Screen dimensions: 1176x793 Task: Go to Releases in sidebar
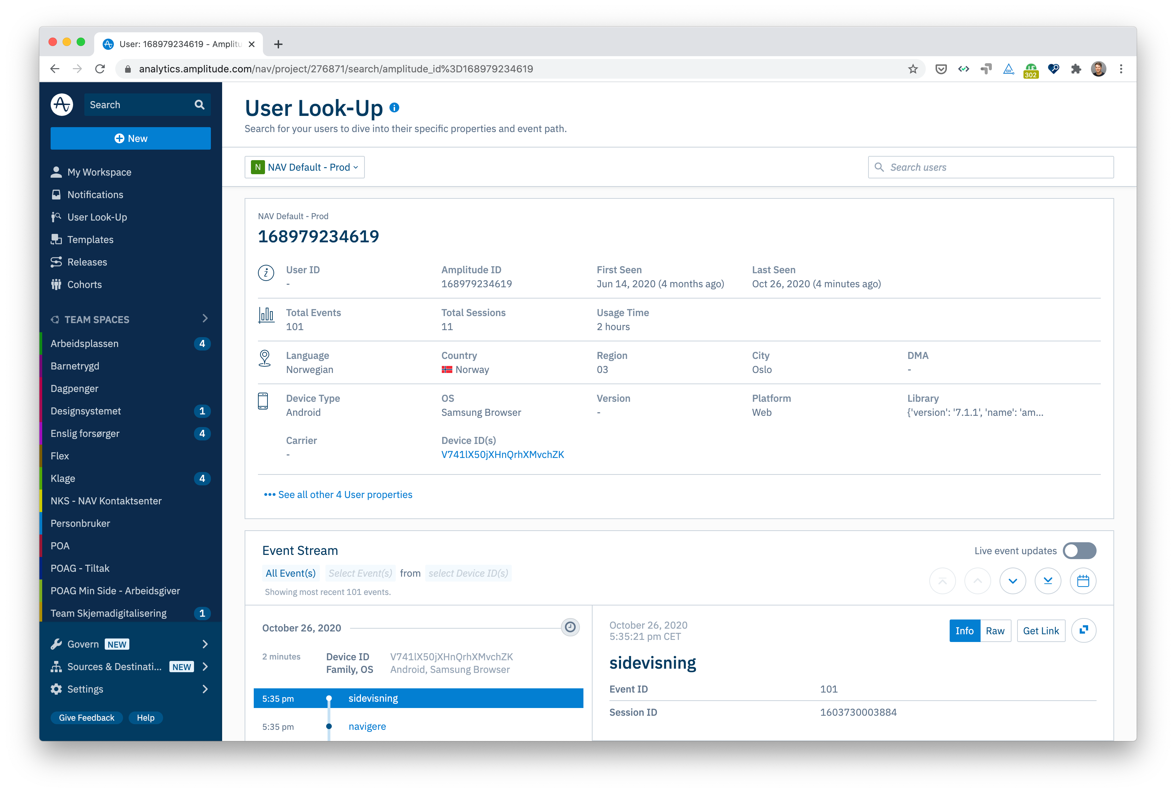87,262
